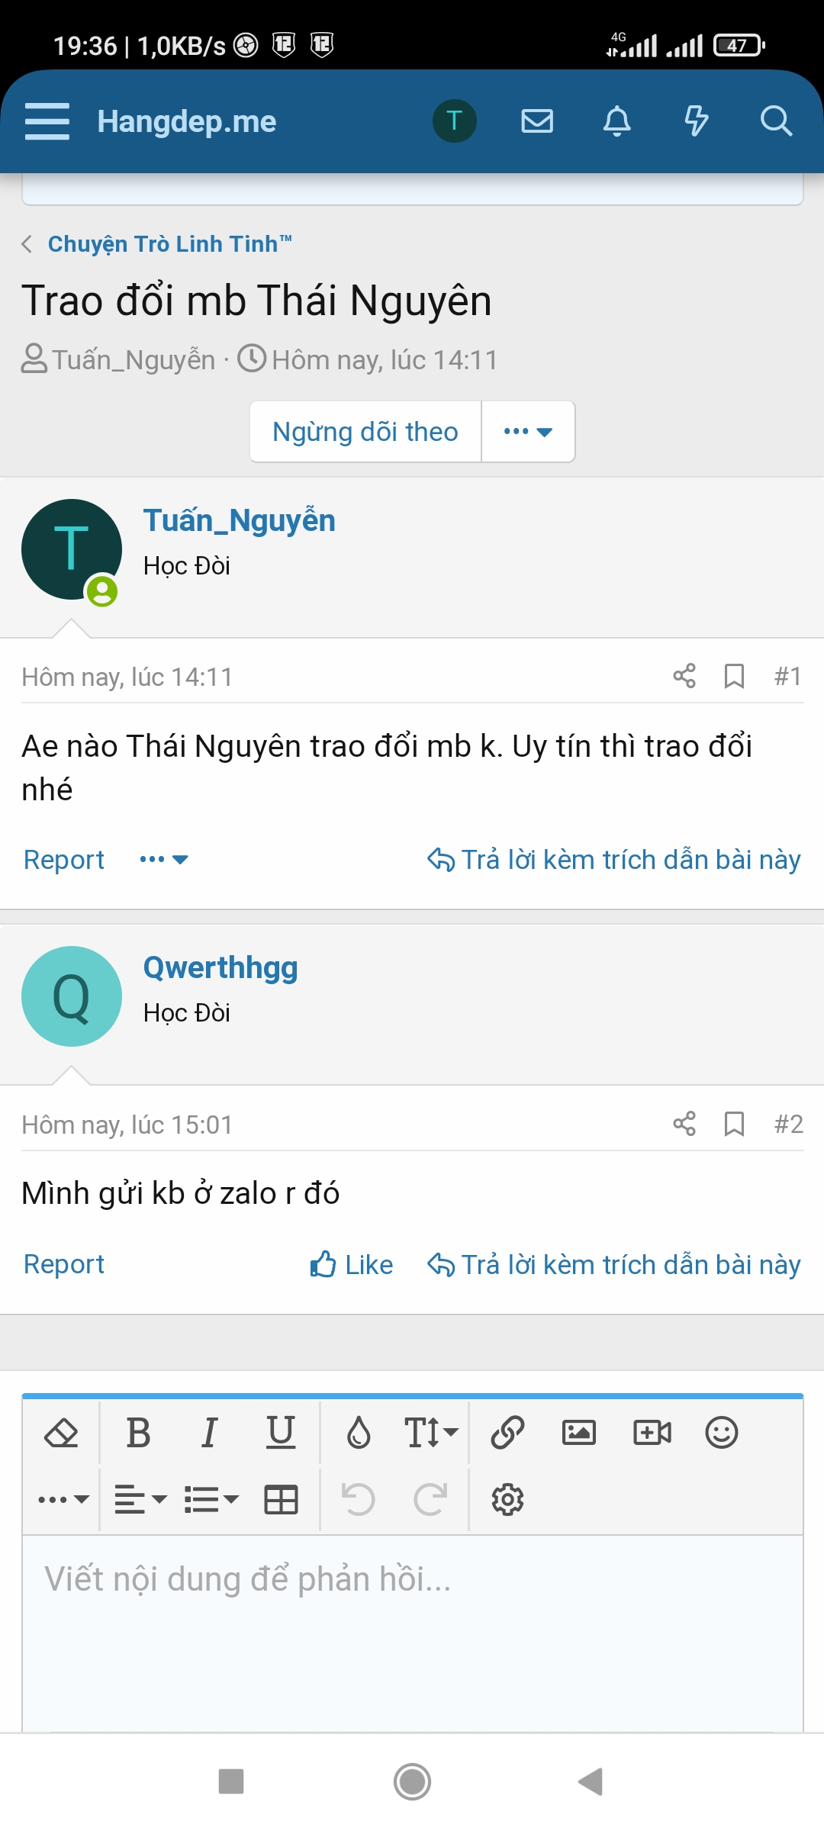Open the inbox envelope icon
Image resolution: width=824 pixels, height=1831 pixels.
coord(537,121)
